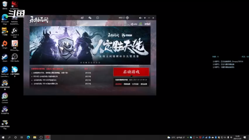Open the red highlighted headline news item
This screenshot has width=249, height=140.
click(47, 69)
